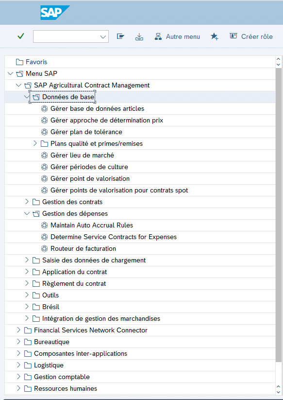The height and width of the screenshot is (400, 283).
Task: Click the add to favorites star icon
Action: [x=214, y=36]
